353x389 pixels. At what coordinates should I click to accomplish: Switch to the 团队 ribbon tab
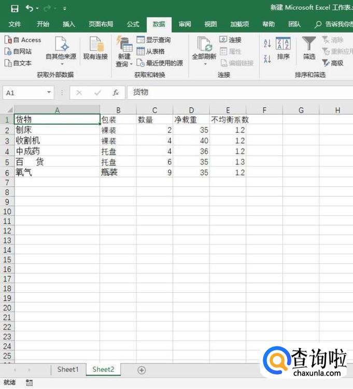click(x=294, y=24)
